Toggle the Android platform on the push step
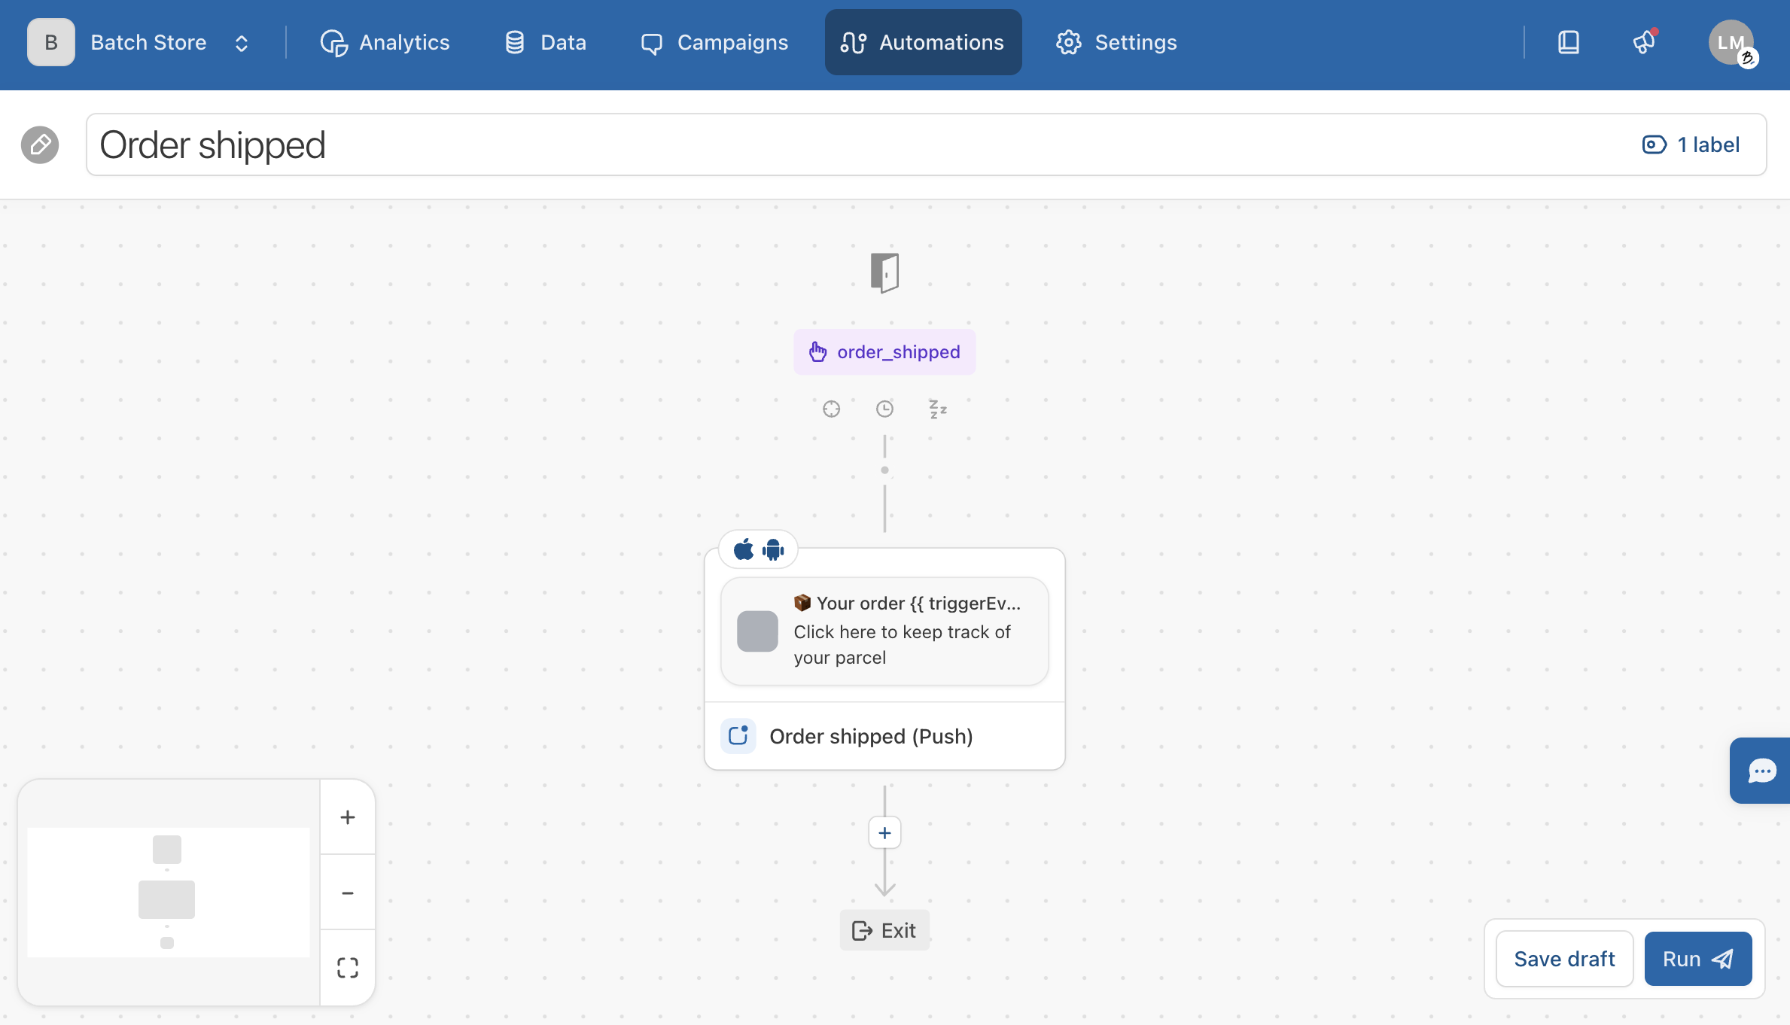 (x=773, y=549)
